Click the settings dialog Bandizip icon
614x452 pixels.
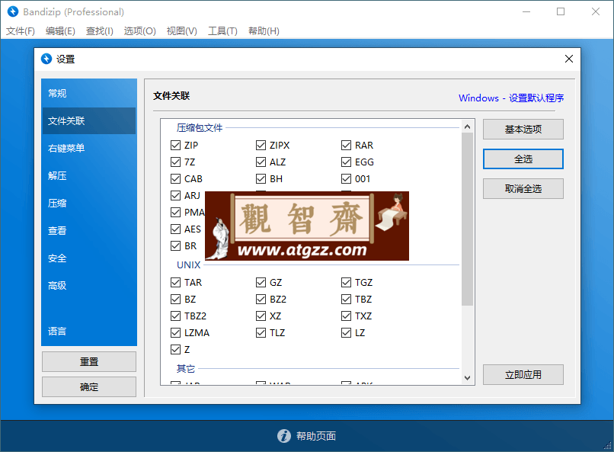pos(46,59)
